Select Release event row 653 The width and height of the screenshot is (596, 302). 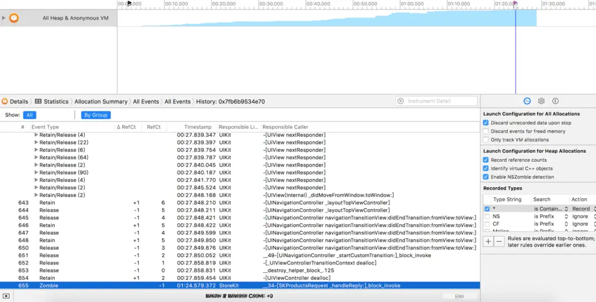tap(240, 270)
